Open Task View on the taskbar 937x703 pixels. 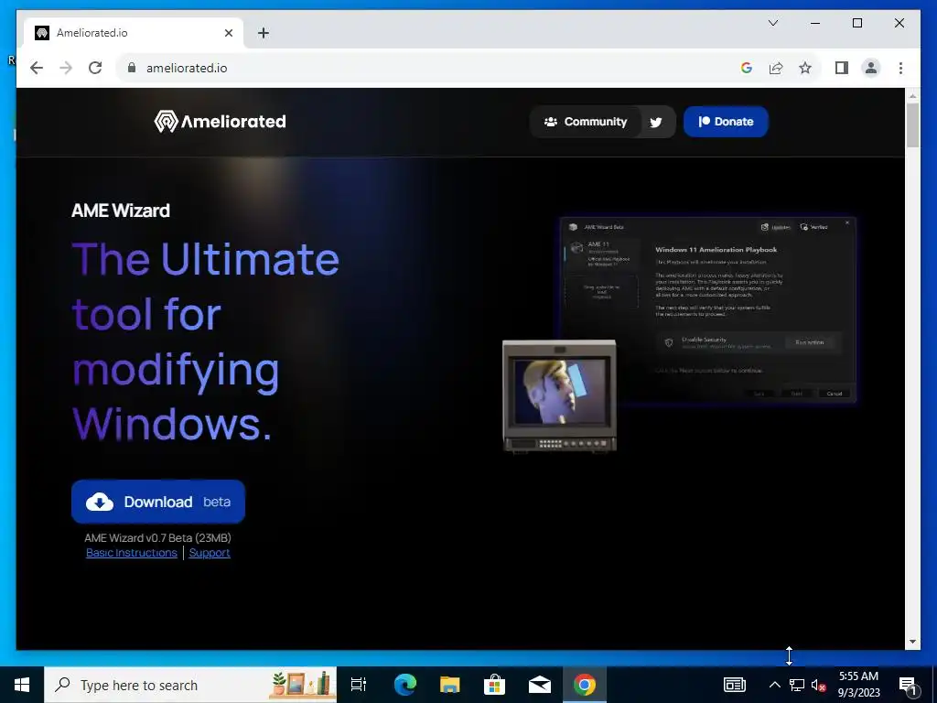click(x=359, y=685)
